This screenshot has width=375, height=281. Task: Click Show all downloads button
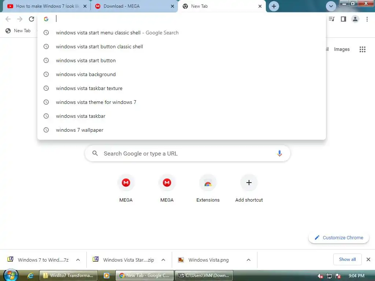click(x=347, y=259)
